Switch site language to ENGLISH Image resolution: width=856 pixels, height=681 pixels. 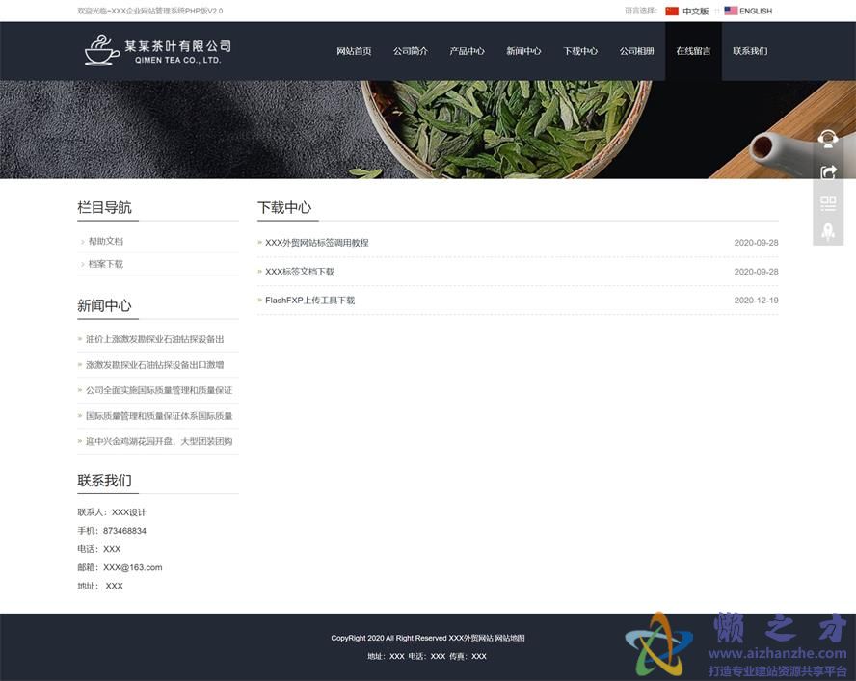754,11
